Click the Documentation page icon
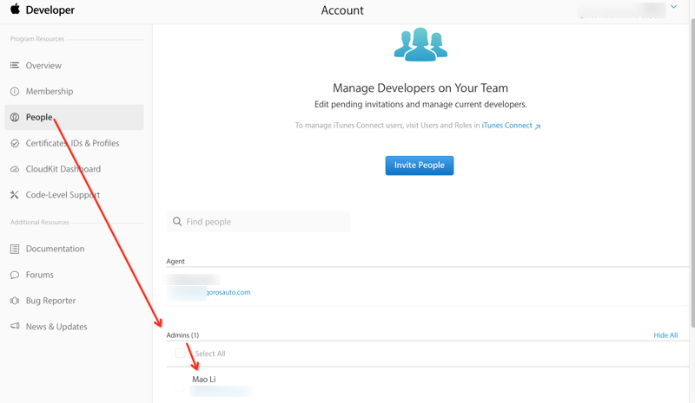Screen dimensions: 695x403 pyautogui.click(x=15, y=250)
